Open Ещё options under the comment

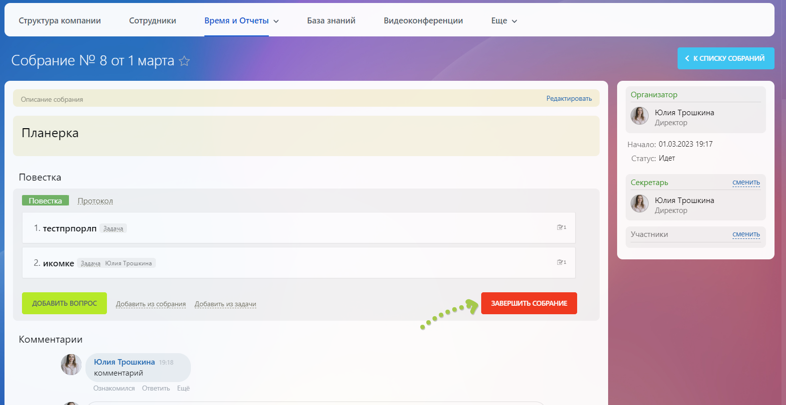pyautogui.click(x=183, y=388)
